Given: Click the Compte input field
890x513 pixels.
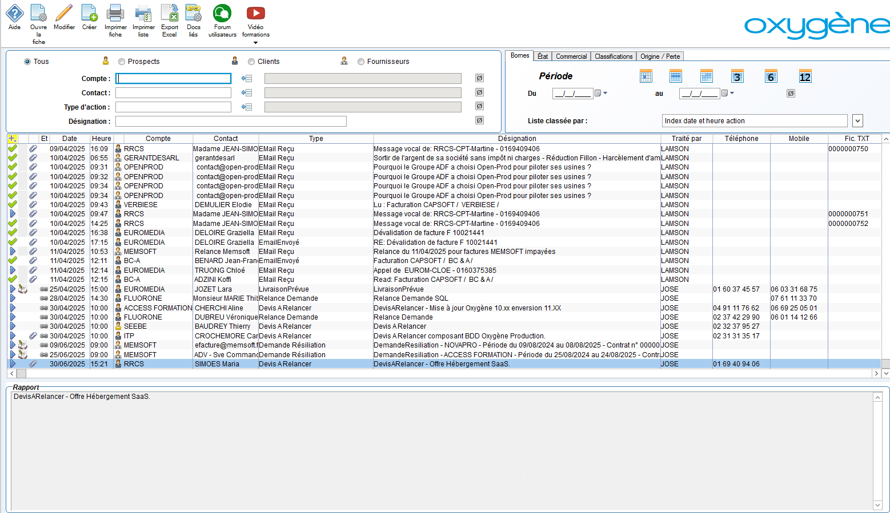Looking at the screenshot, I should point(174,79).
